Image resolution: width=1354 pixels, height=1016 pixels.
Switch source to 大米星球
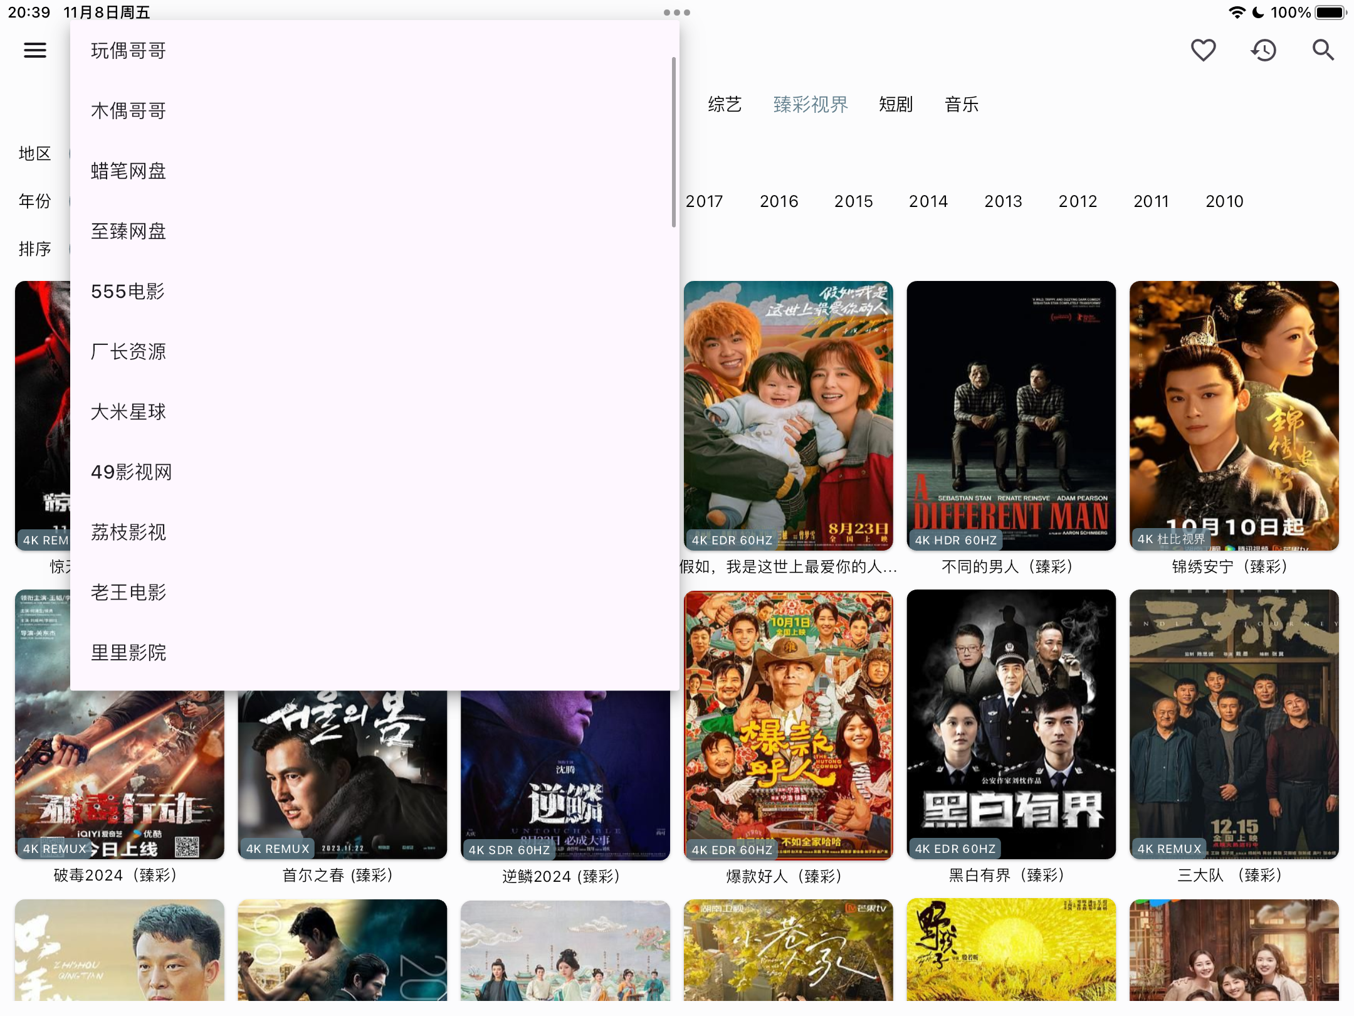[x=374, y=412]
